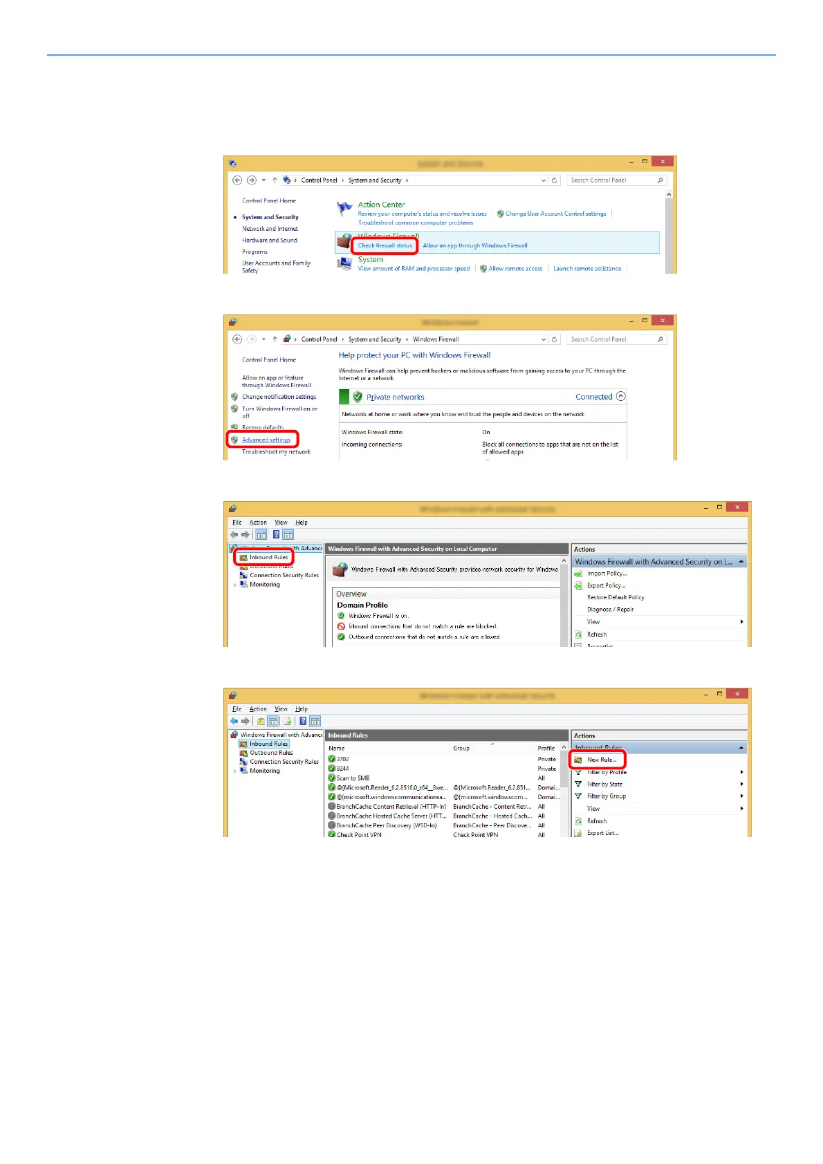
Task: Click Change User Account Control settings
Action: (555, 214)
